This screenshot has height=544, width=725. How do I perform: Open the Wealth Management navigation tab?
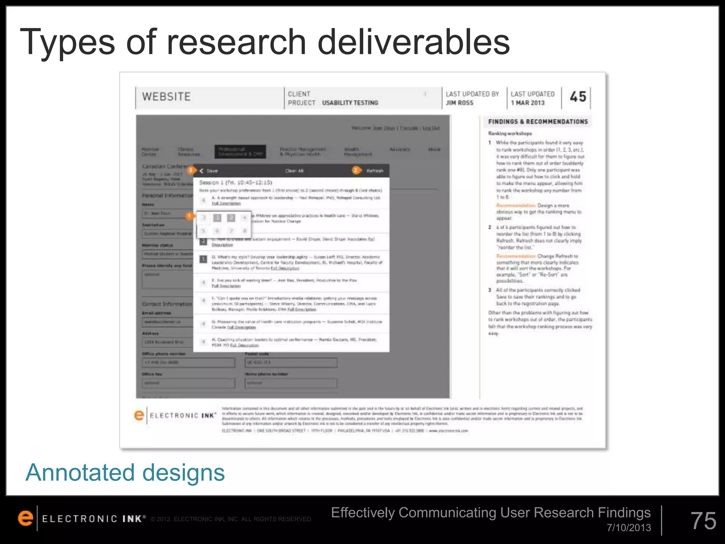click(358, 152)
